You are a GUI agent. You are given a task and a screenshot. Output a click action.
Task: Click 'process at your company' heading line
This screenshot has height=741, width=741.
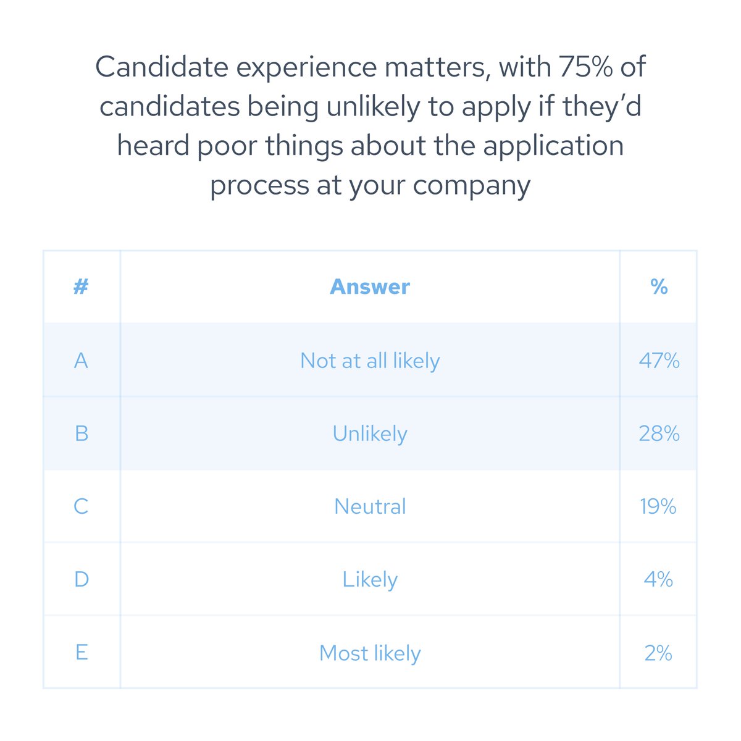[x=370, y=185]
